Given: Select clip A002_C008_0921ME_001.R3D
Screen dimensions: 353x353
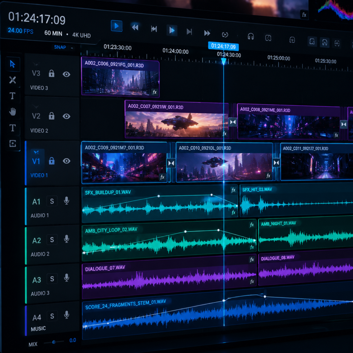Looking at the screenshot, I should [x=289, y=122].
